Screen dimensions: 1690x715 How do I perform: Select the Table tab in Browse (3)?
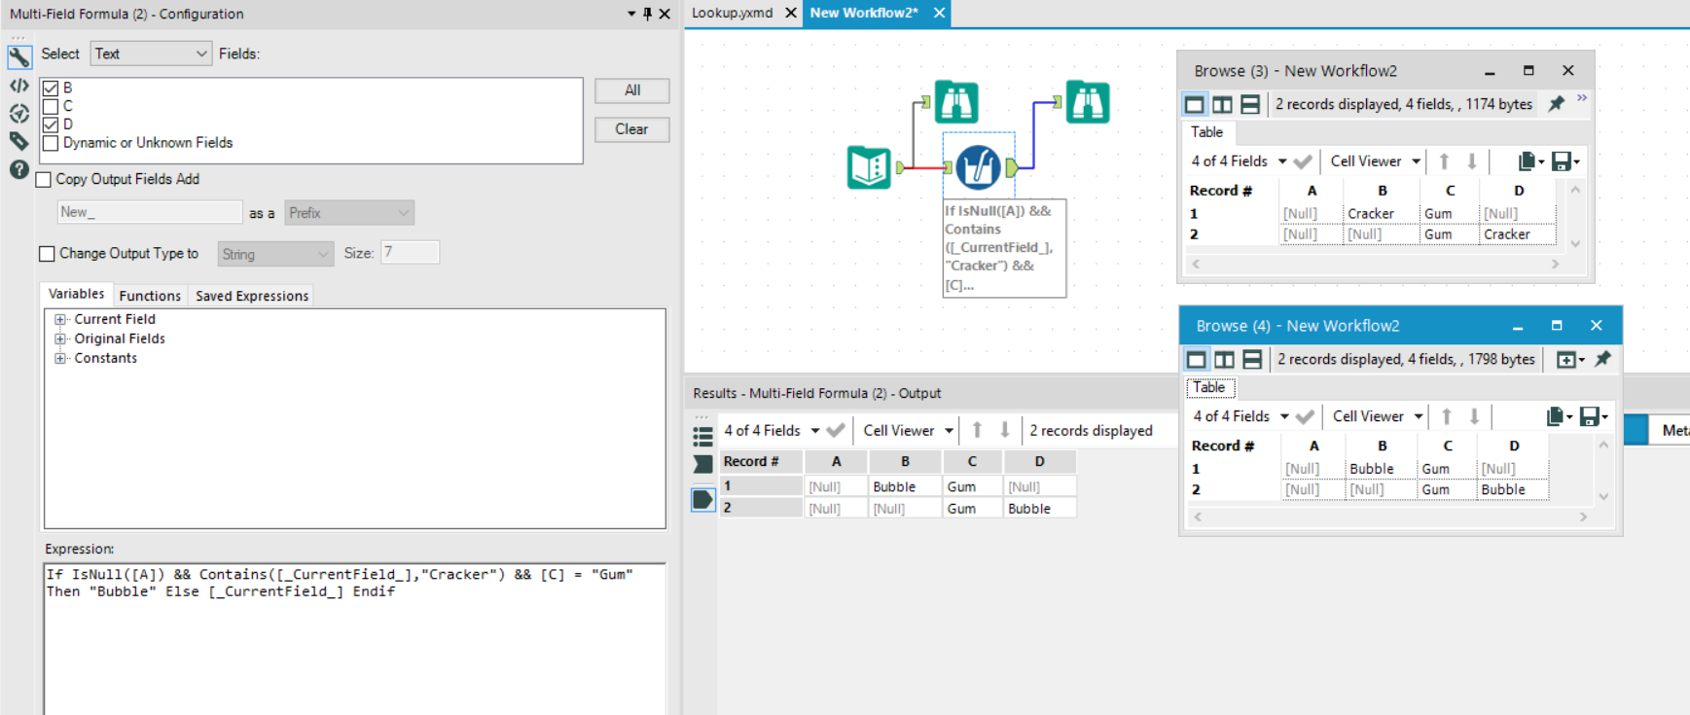point(1207,132)
